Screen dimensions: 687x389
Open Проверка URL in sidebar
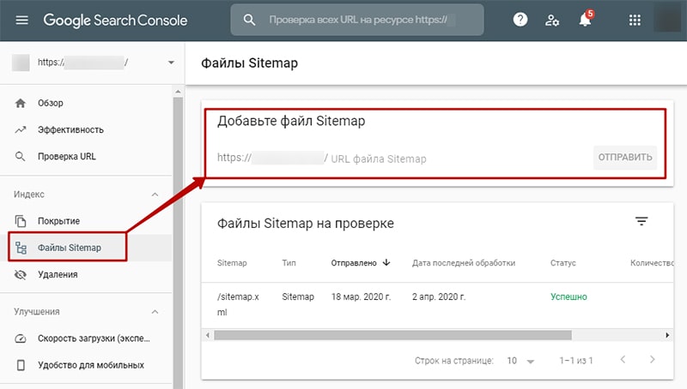point(67,157)
